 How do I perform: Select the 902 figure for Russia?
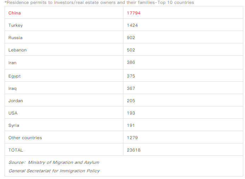131,38
